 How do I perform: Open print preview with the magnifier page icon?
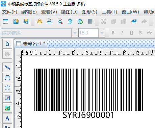click(60, 21)
